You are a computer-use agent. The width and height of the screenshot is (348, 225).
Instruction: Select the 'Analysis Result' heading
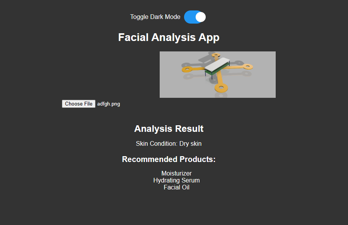pos(169,129)
